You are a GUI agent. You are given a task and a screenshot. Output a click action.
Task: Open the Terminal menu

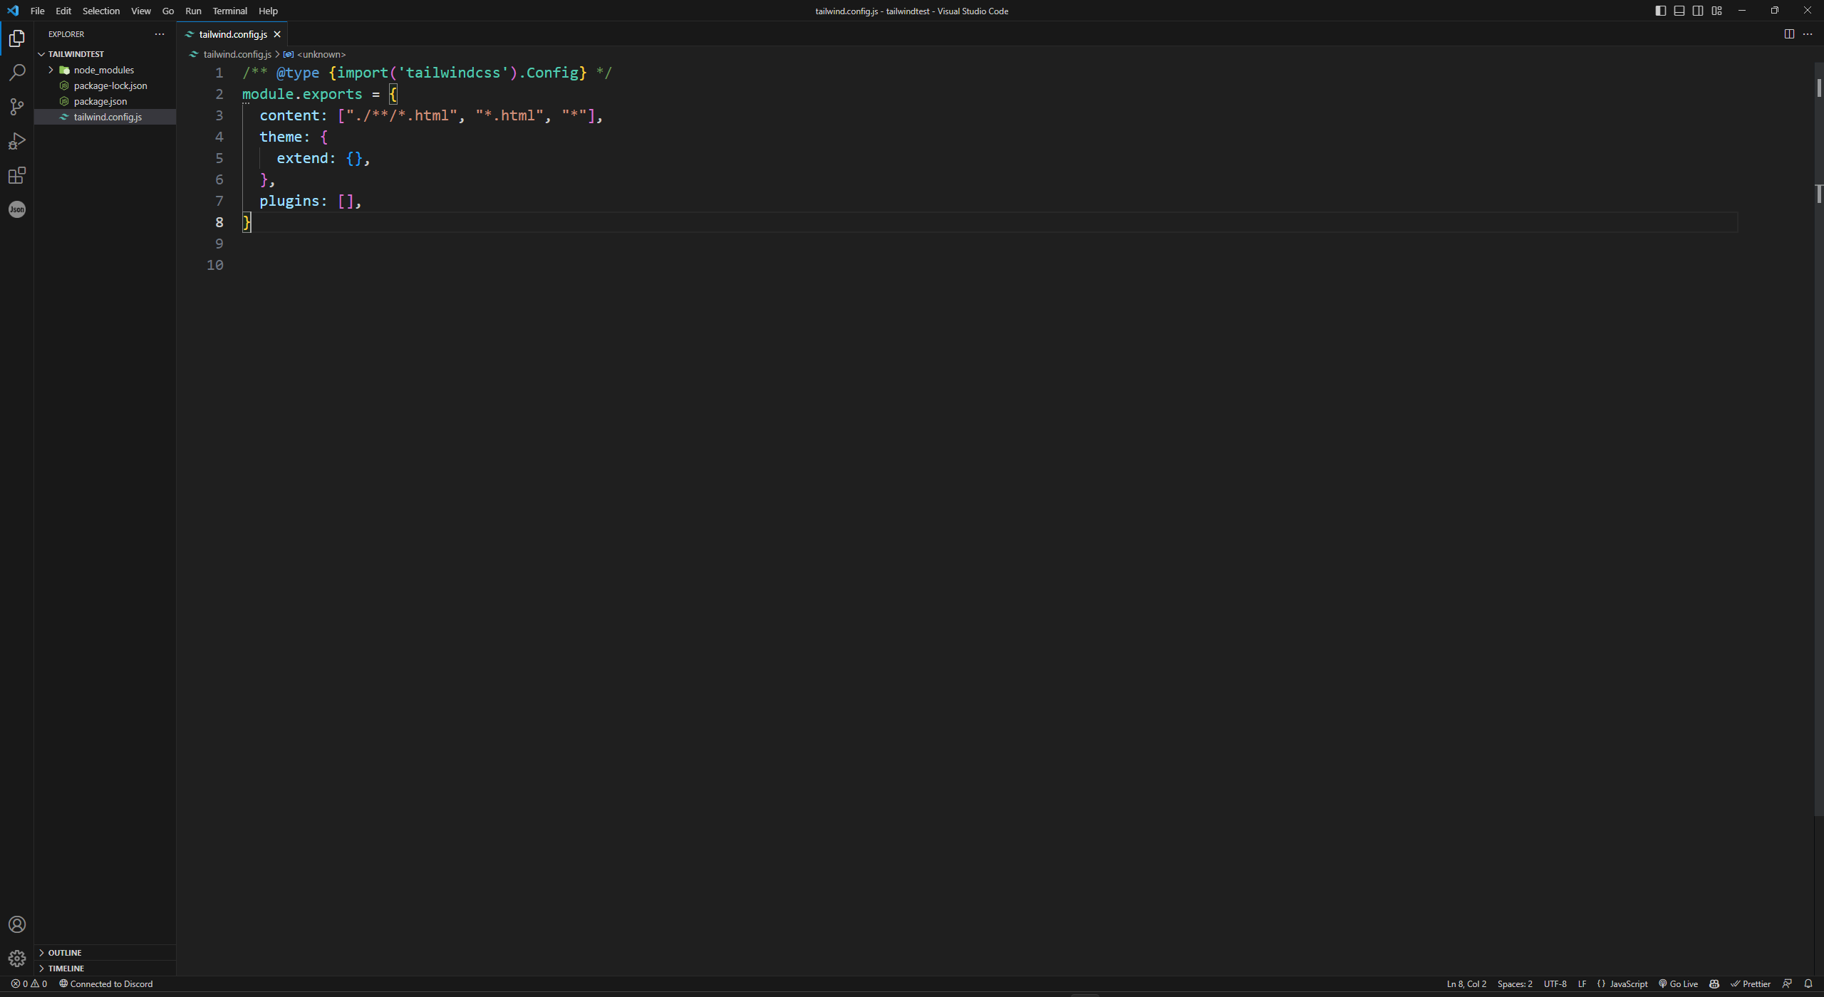pyautogui.click(x=229, y=11)
